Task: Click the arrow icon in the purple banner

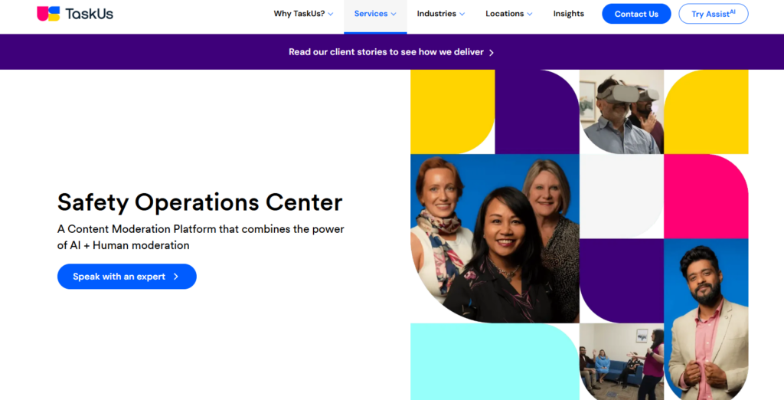Action: click(492, 53)
